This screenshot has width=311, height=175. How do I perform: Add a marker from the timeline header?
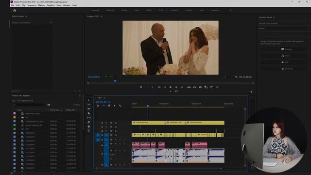click(x=115, y=106)
